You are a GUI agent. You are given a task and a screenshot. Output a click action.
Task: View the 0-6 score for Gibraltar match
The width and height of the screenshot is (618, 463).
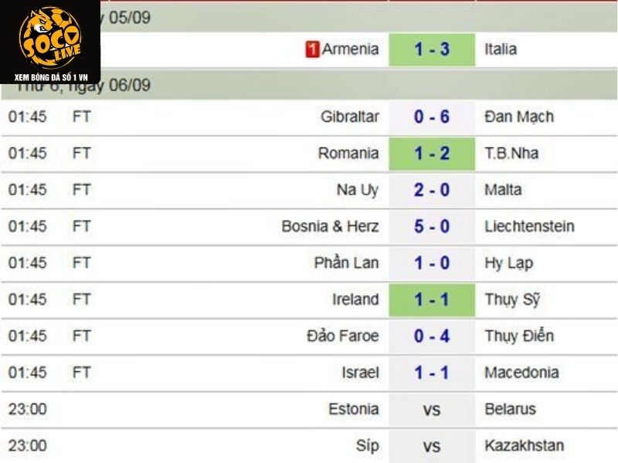(x=432, y=117)
